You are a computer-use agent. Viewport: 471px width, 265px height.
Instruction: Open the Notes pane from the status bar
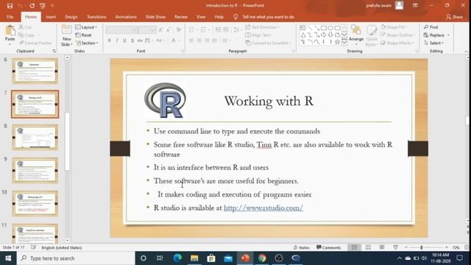point(302,247)
